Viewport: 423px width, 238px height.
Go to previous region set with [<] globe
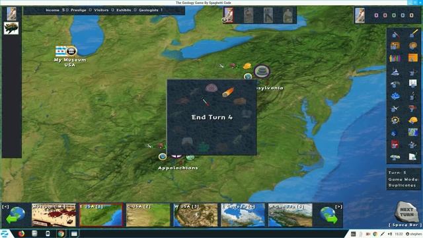click(x=16, y=215)
